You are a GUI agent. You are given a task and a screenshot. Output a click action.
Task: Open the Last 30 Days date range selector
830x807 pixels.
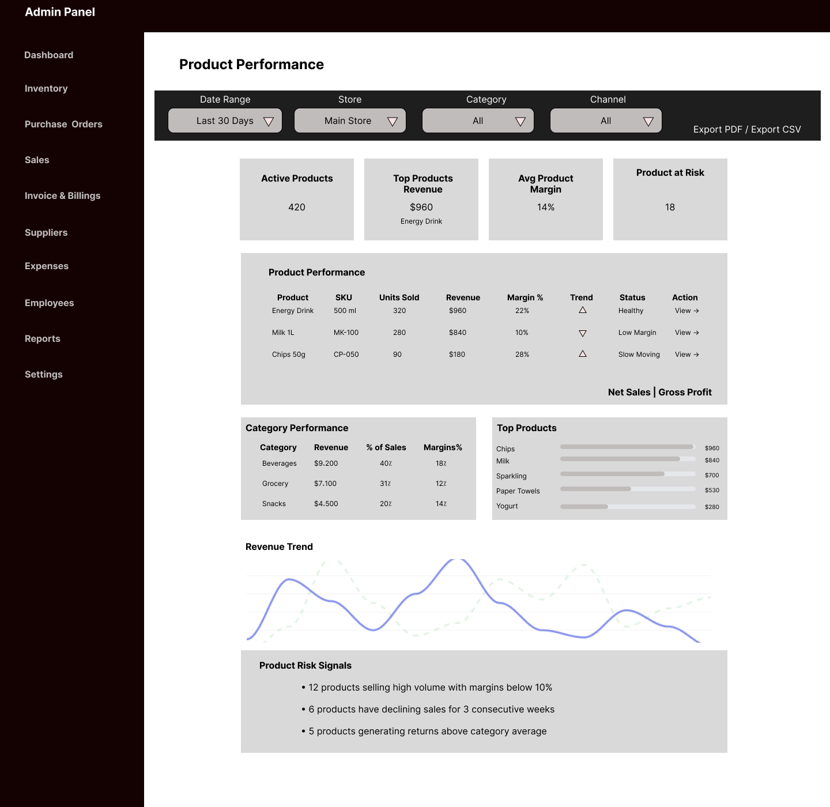point(225,120)
